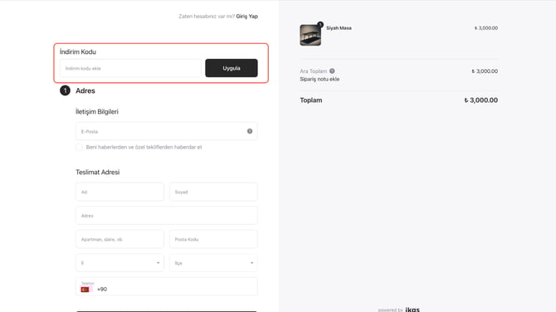Click the Ara Toplam info icon
Viewport: 556px width, 312px height.
332,71
